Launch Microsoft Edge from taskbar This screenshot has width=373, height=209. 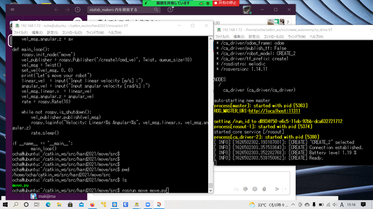coord(48,204)
